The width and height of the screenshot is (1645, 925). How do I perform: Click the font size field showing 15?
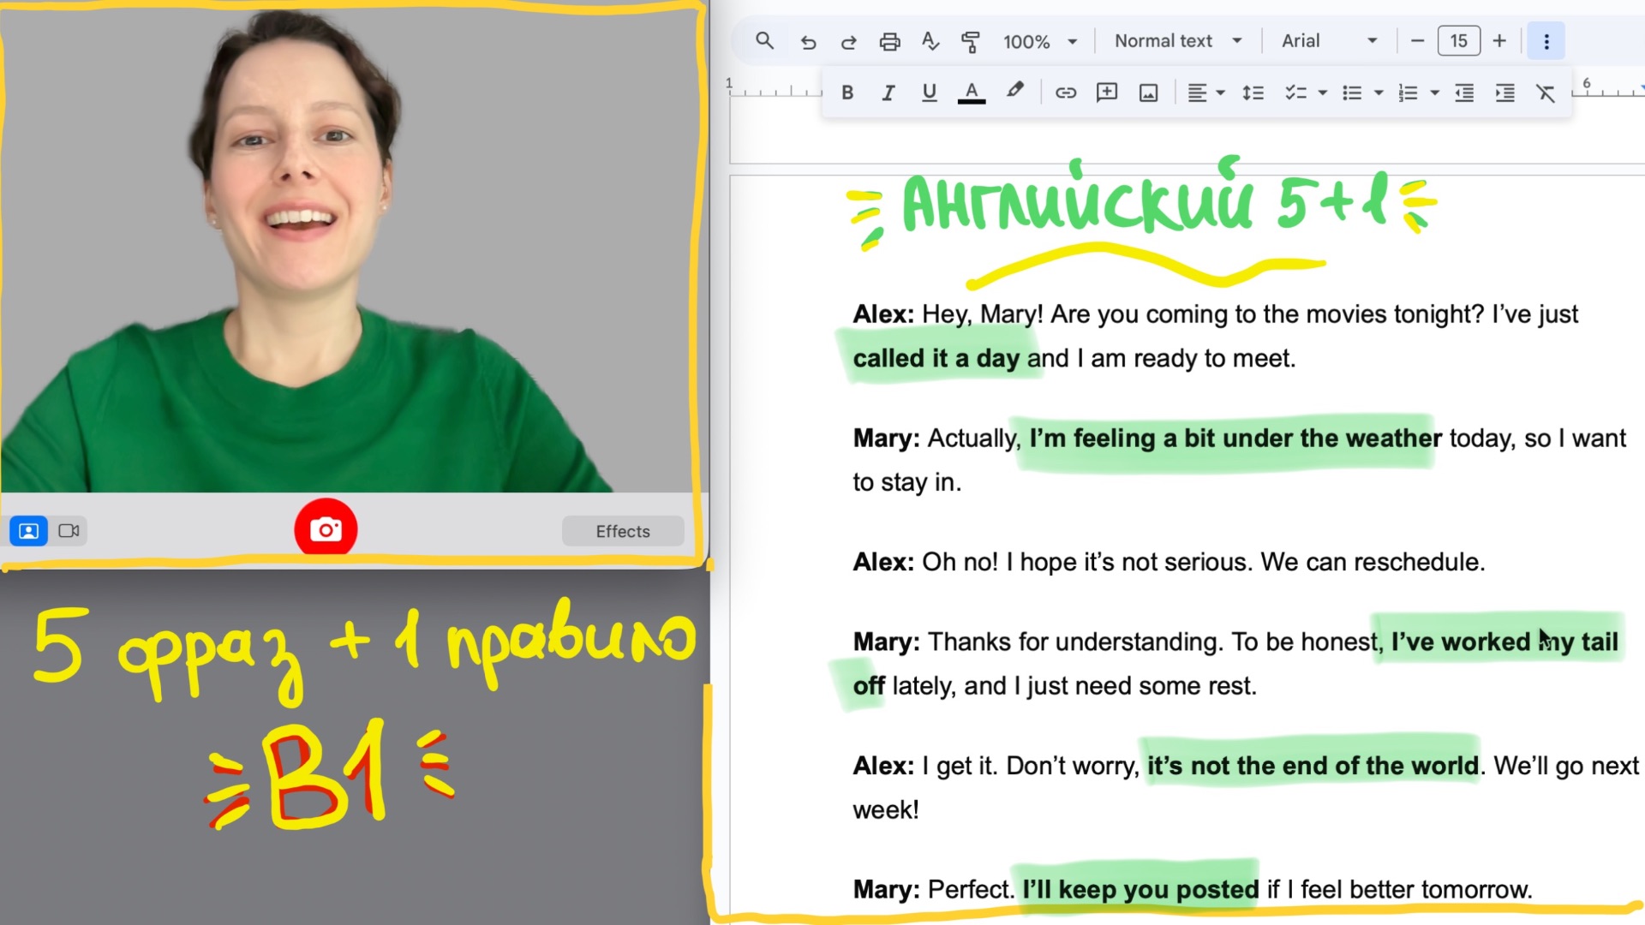click(1458, 41)
